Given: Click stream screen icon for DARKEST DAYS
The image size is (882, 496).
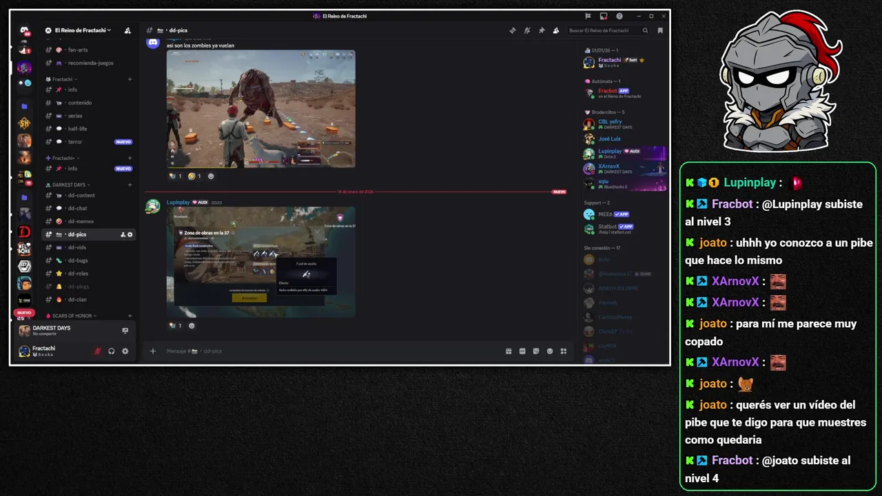Looking at the screenshot, I should coord(125,331).
